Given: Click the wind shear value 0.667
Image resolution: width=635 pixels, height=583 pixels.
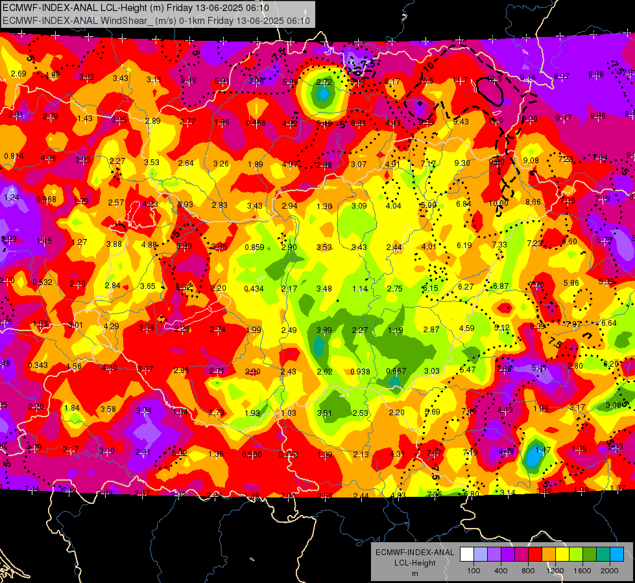Looking at the screenshot, I should [396, 371].
